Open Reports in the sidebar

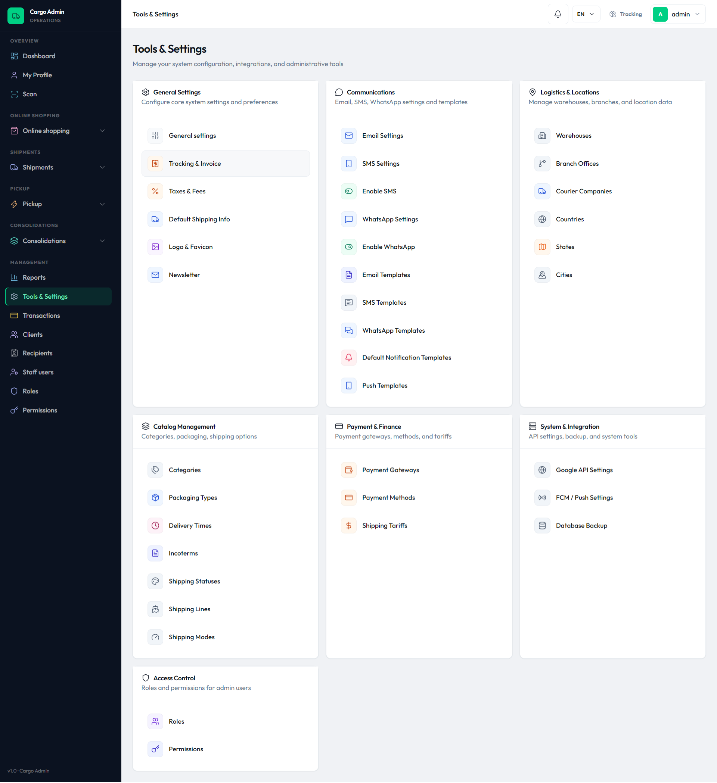coord(58,278)
